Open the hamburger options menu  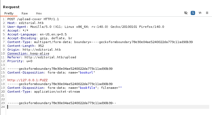(x=207, y=13)
